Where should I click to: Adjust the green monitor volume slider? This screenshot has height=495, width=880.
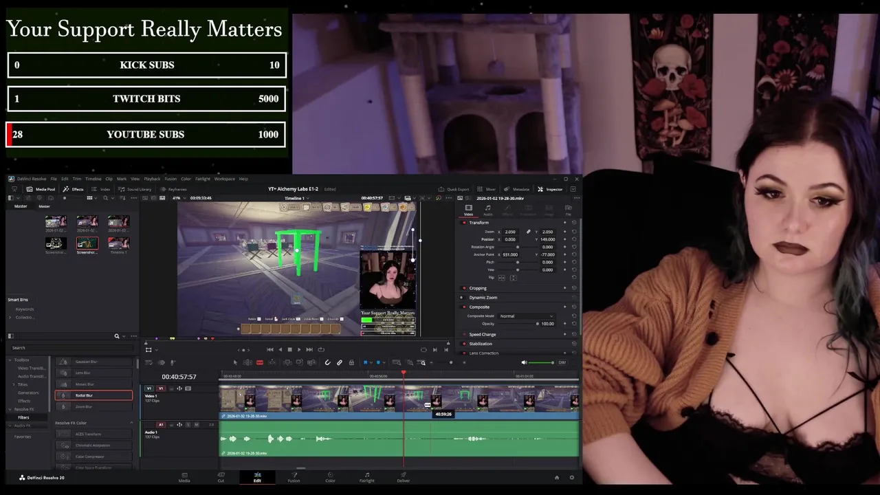542,362
